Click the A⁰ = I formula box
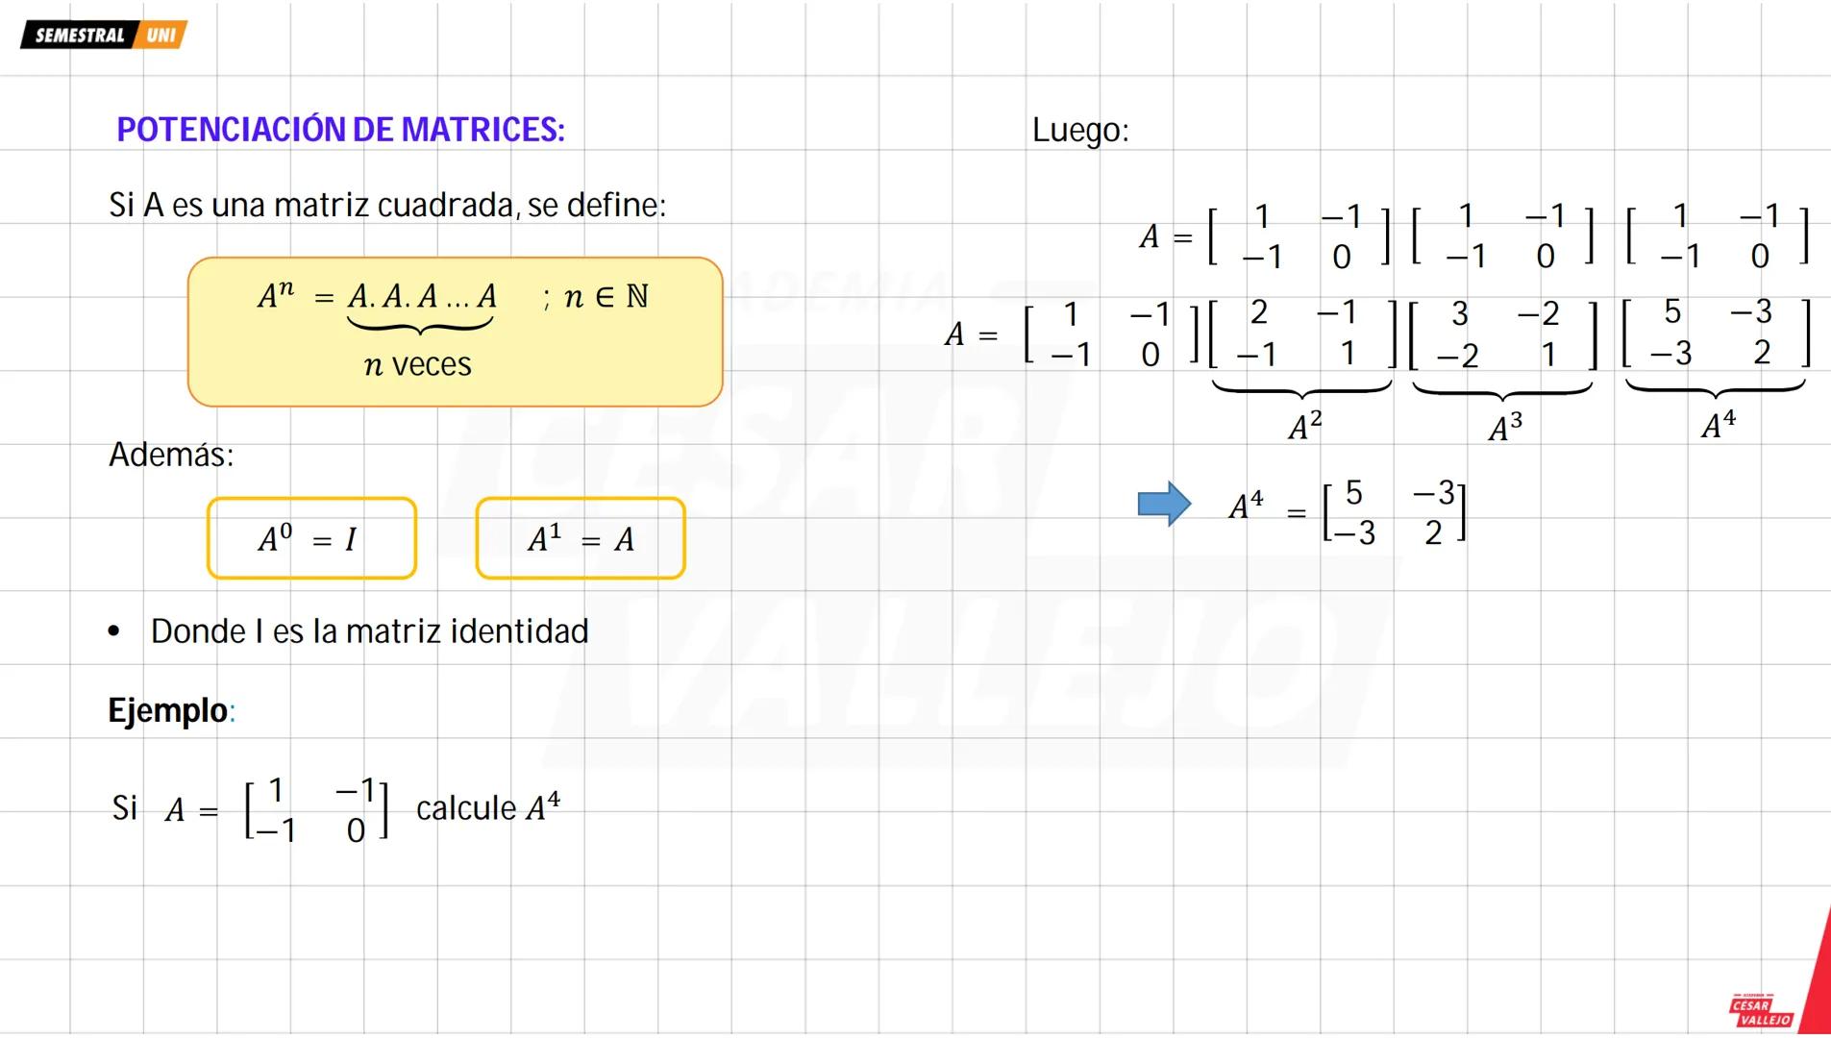 click(x=311, y=538)
